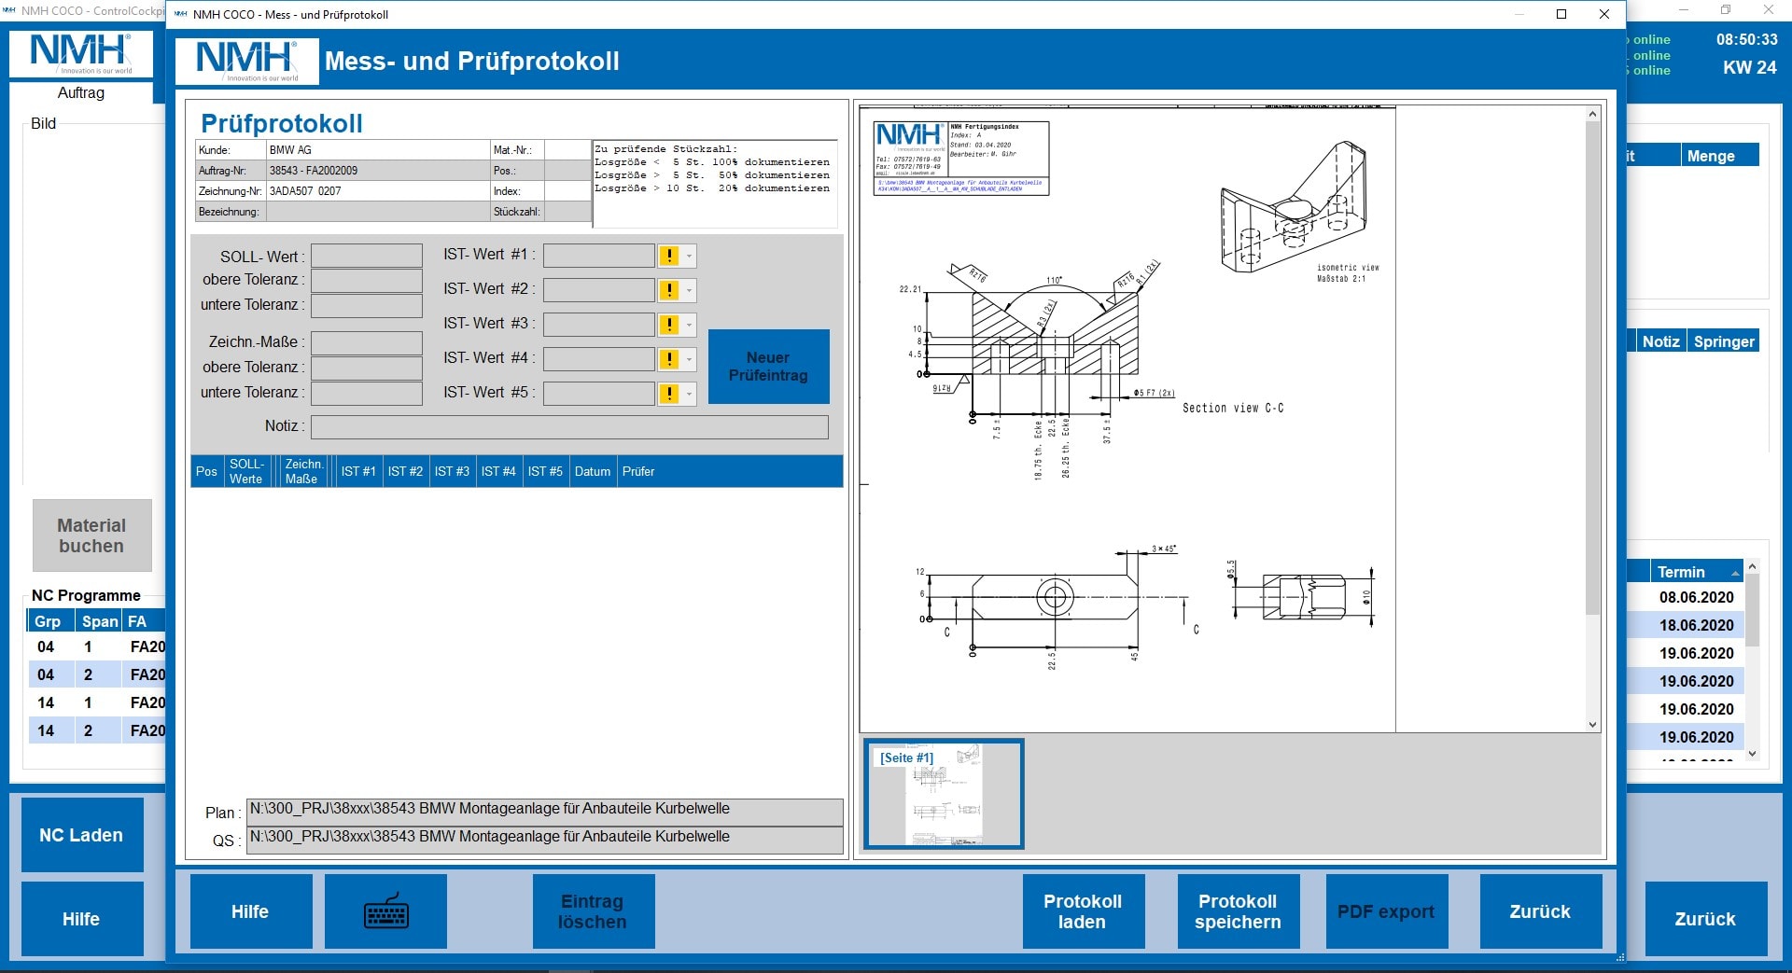
Task: Click the Span column header in NC Programme
Action: click(x=100, y=621)
